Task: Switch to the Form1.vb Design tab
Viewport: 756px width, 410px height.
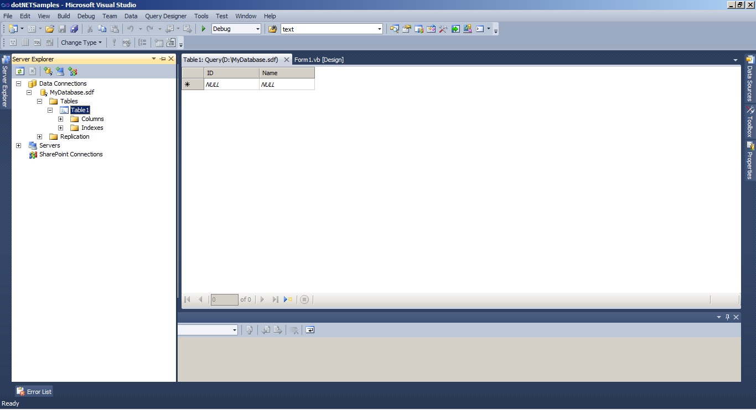Action: (x=320, y=59)
